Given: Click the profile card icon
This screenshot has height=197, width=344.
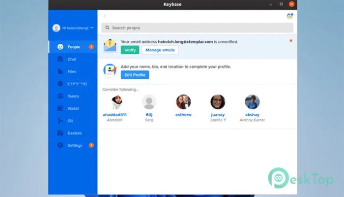Looking at the screenshot, I should (110, 70).
